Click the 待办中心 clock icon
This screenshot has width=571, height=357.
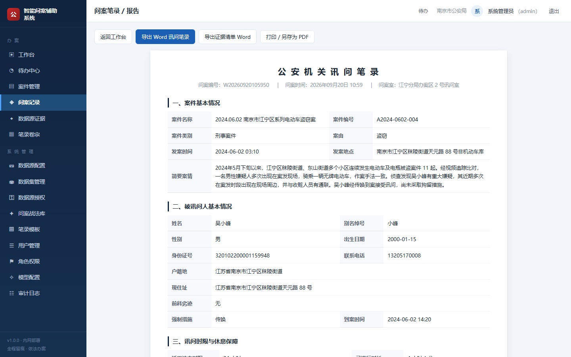point(11,71)
